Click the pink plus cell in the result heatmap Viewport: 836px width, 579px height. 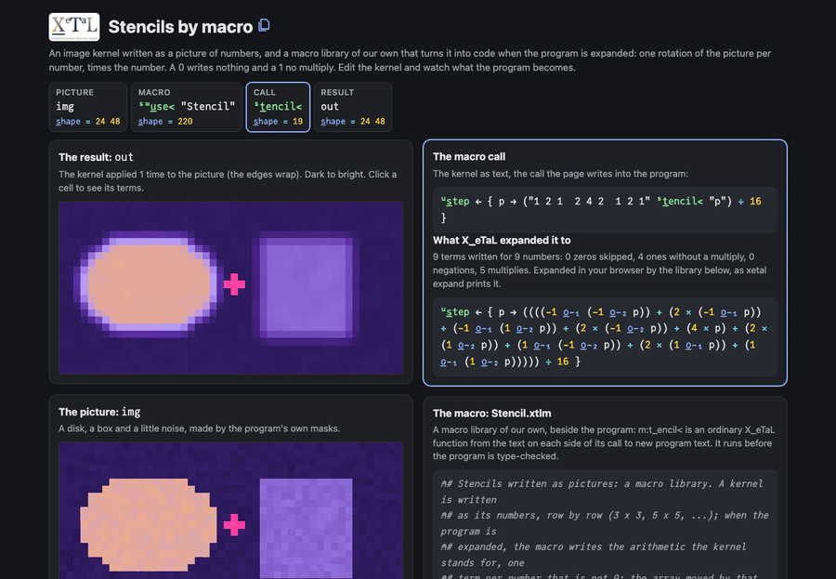click(x=234, y=284)
